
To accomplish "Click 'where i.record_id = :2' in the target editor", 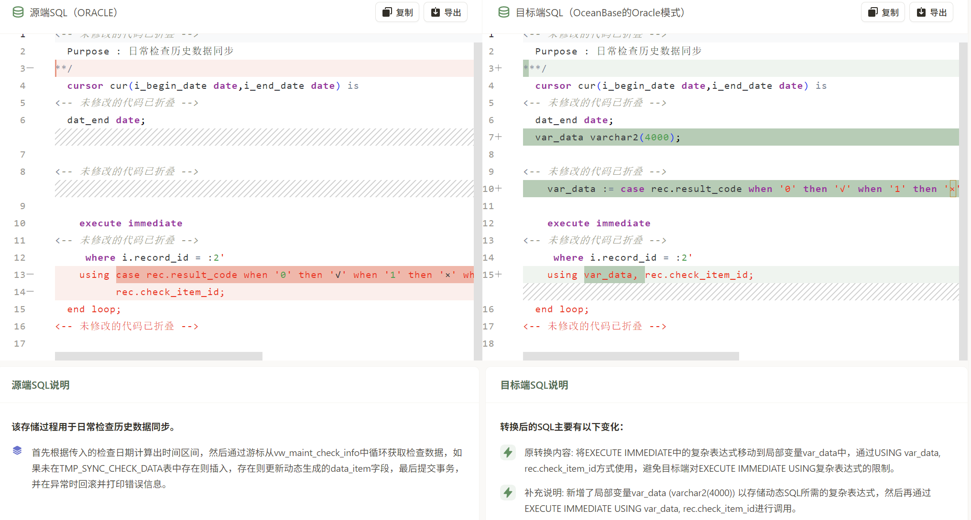I will (x=623, y=257).
